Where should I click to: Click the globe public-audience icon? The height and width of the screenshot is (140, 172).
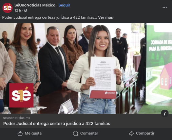25,11
